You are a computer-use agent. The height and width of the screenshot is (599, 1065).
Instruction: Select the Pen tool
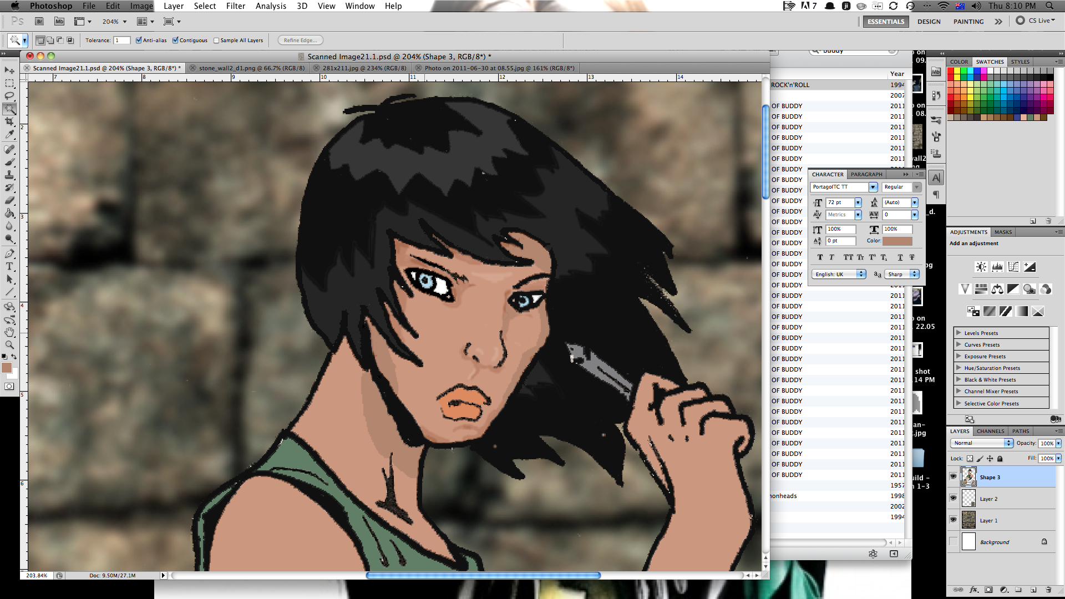pos(9,253)
